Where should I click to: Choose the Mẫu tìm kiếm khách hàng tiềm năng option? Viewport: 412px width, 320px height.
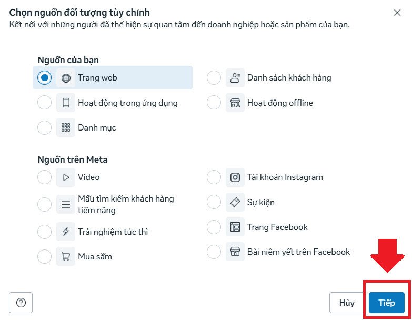pyautogui.click(x=45, y=204)
